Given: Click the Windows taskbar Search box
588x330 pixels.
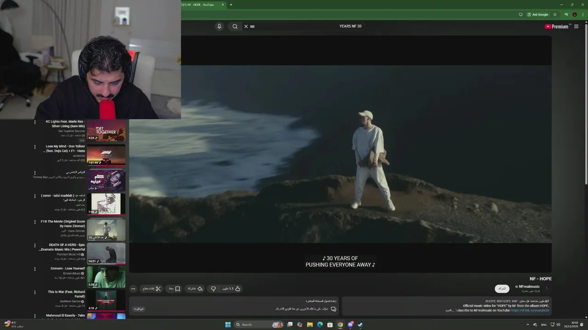Looking at the screenshot, I should 259,324.
